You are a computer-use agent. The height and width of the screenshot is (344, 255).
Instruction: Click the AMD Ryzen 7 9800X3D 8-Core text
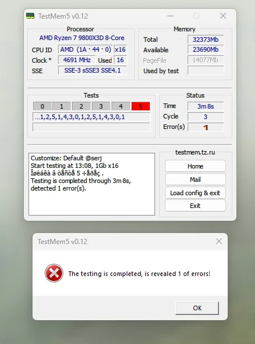point(82,38)
